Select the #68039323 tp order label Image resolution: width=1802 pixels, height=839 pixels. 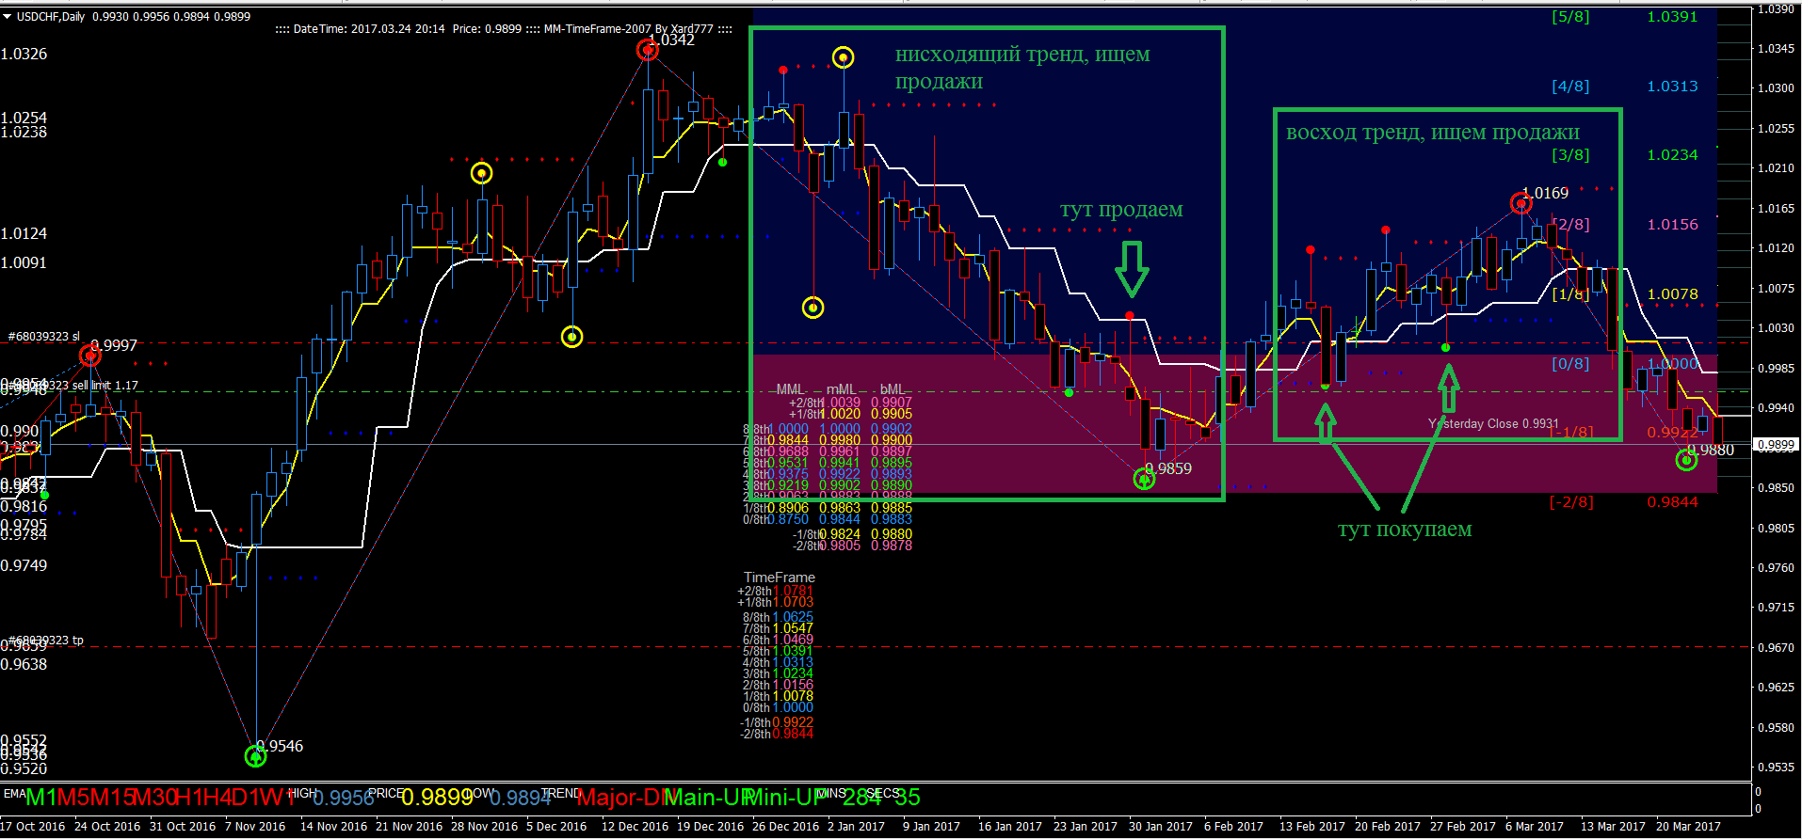[45, 641]
